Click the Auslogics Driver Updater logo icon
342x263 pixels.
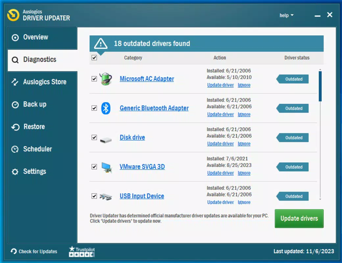point(13,15)
